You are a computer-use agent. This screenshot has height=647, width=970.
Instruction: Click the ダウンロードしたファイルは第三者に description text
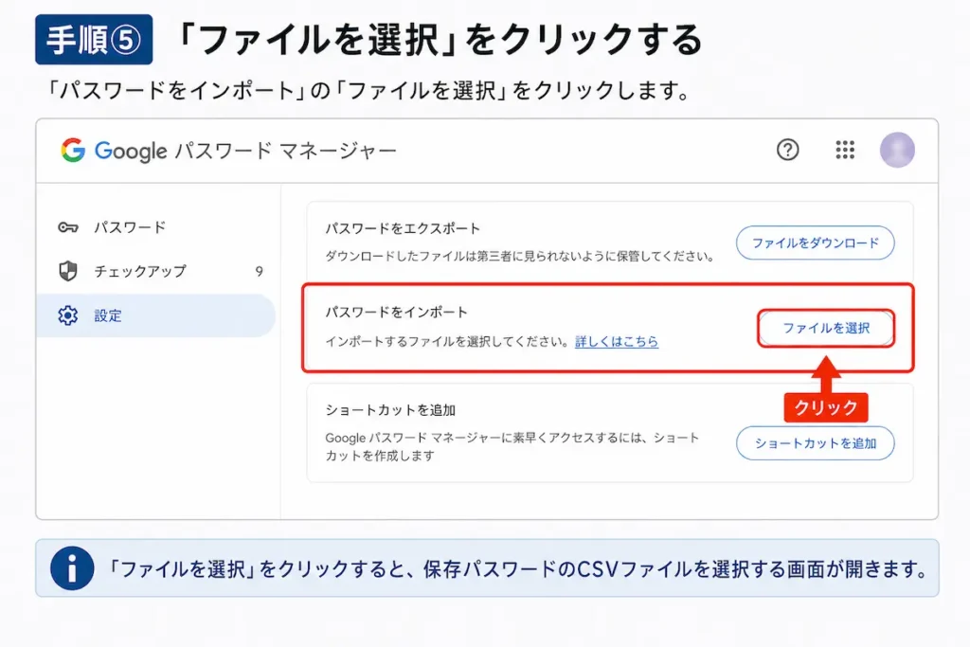tap(520, 256)
